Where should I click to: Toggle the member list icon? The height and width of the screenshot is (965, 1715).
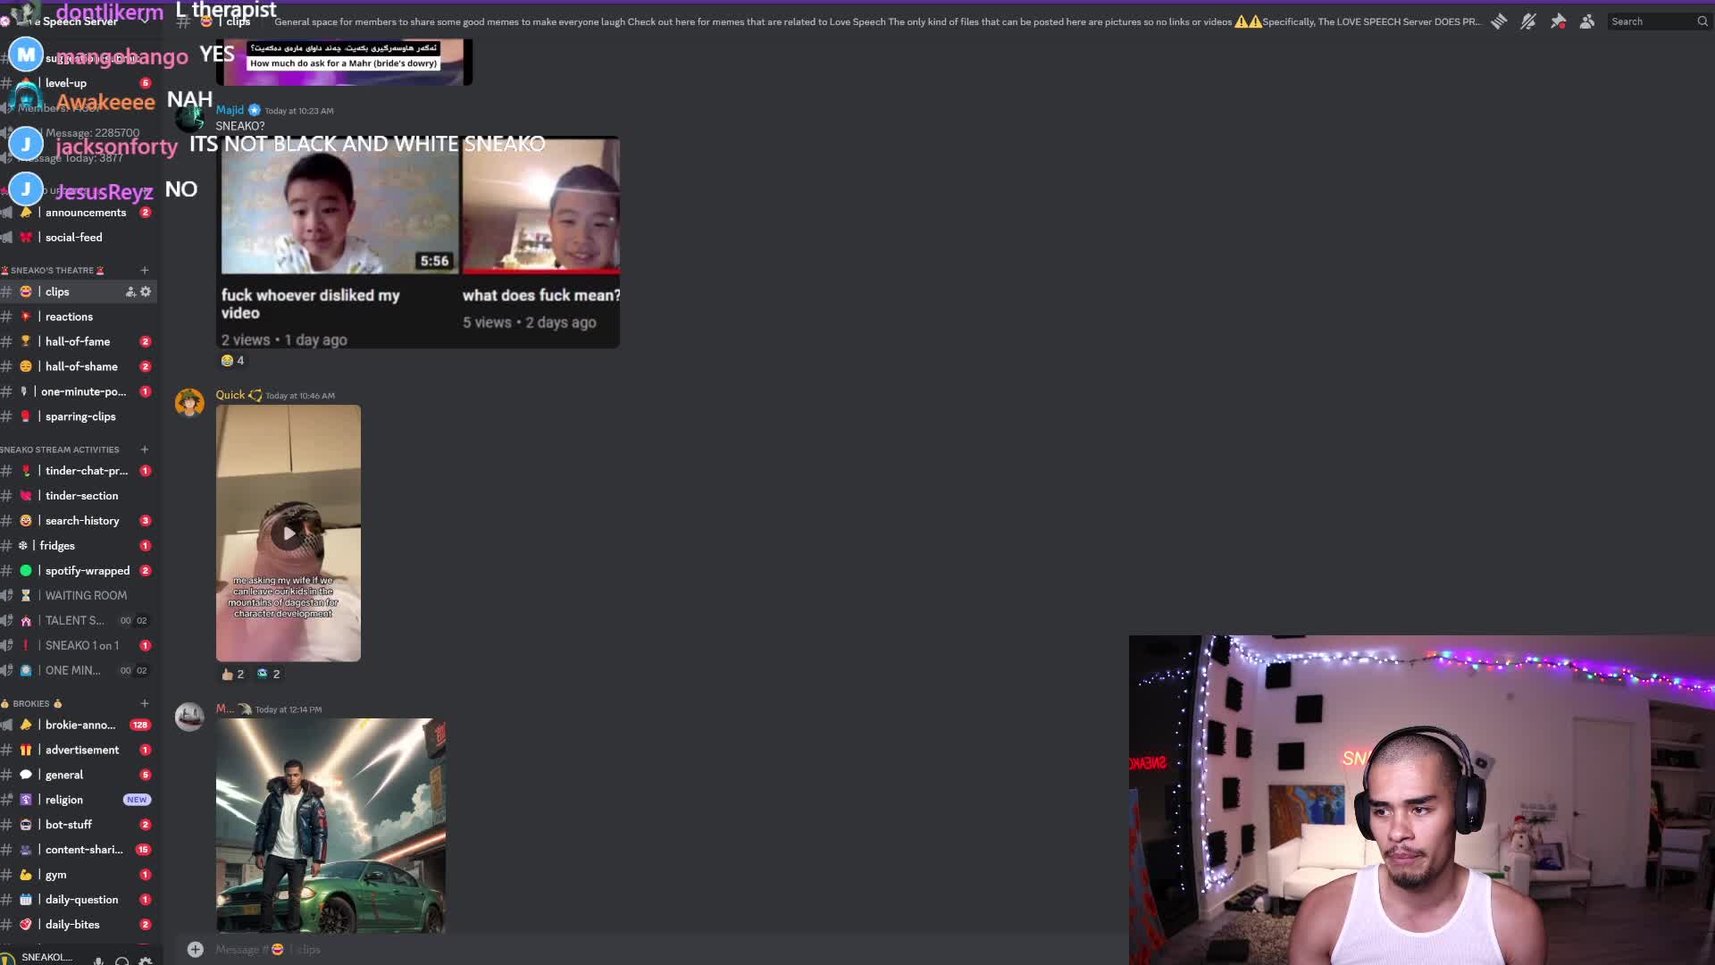pyautogui.click(x=1587, y=21)
